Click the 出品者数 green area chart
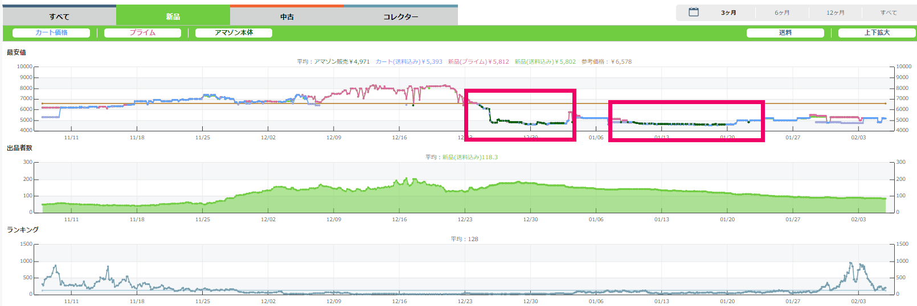This screenshot has width=917, height=306. tap(456, 199)
